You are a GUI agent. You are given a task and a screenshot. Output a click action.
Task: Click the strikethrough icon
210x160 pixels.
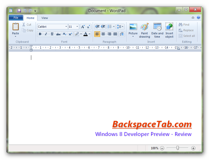click(58, 34)
